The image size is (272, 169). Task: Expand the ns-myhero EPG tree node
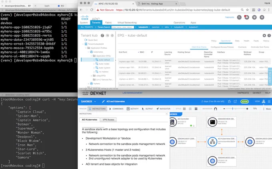click(x=94, y=72)
